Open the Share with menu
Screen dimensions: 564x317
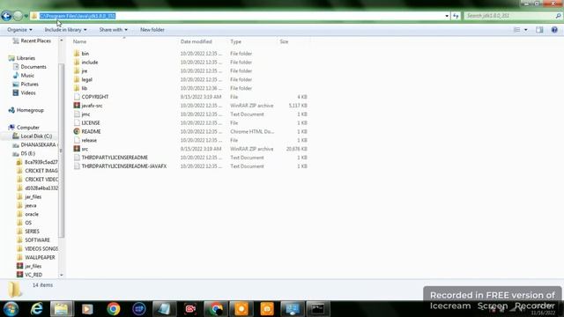pyautogui.click(x=114, y=30)
